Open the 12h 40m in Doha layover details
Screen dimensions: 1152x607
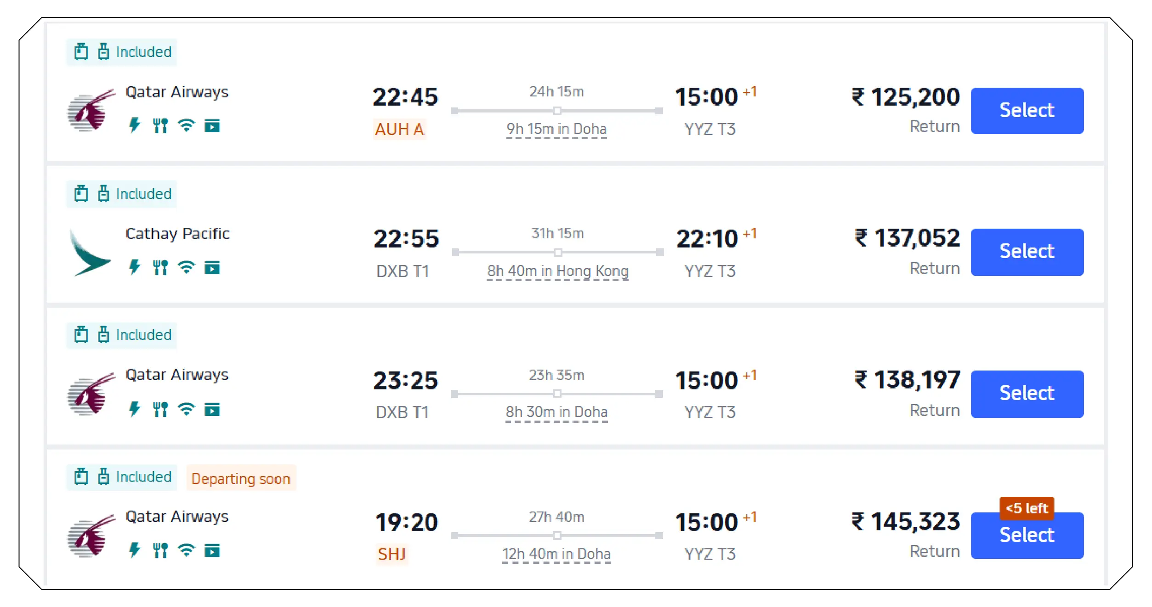[x=556, y=554]
